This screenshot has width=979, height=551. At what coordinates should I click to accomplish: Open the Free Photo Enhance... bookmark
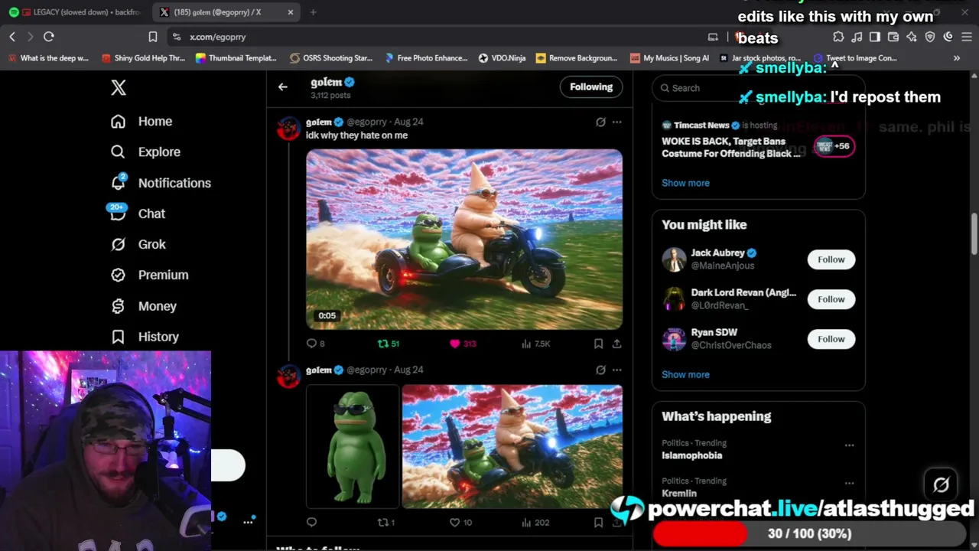click(x=427, y=58)
